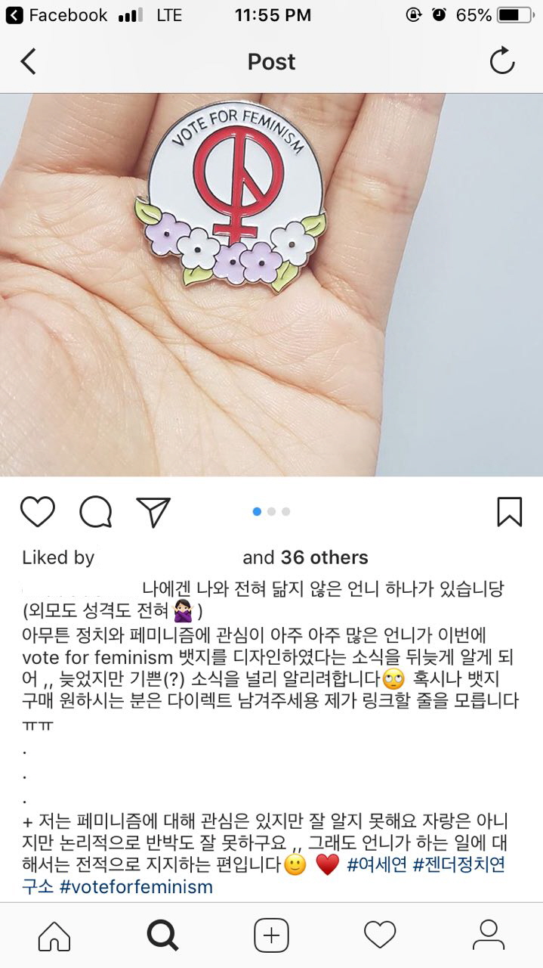Image resolution: width=543 pixels, height=968 pixels.
Task: Like the post with the heart icon
Action: 38,512
